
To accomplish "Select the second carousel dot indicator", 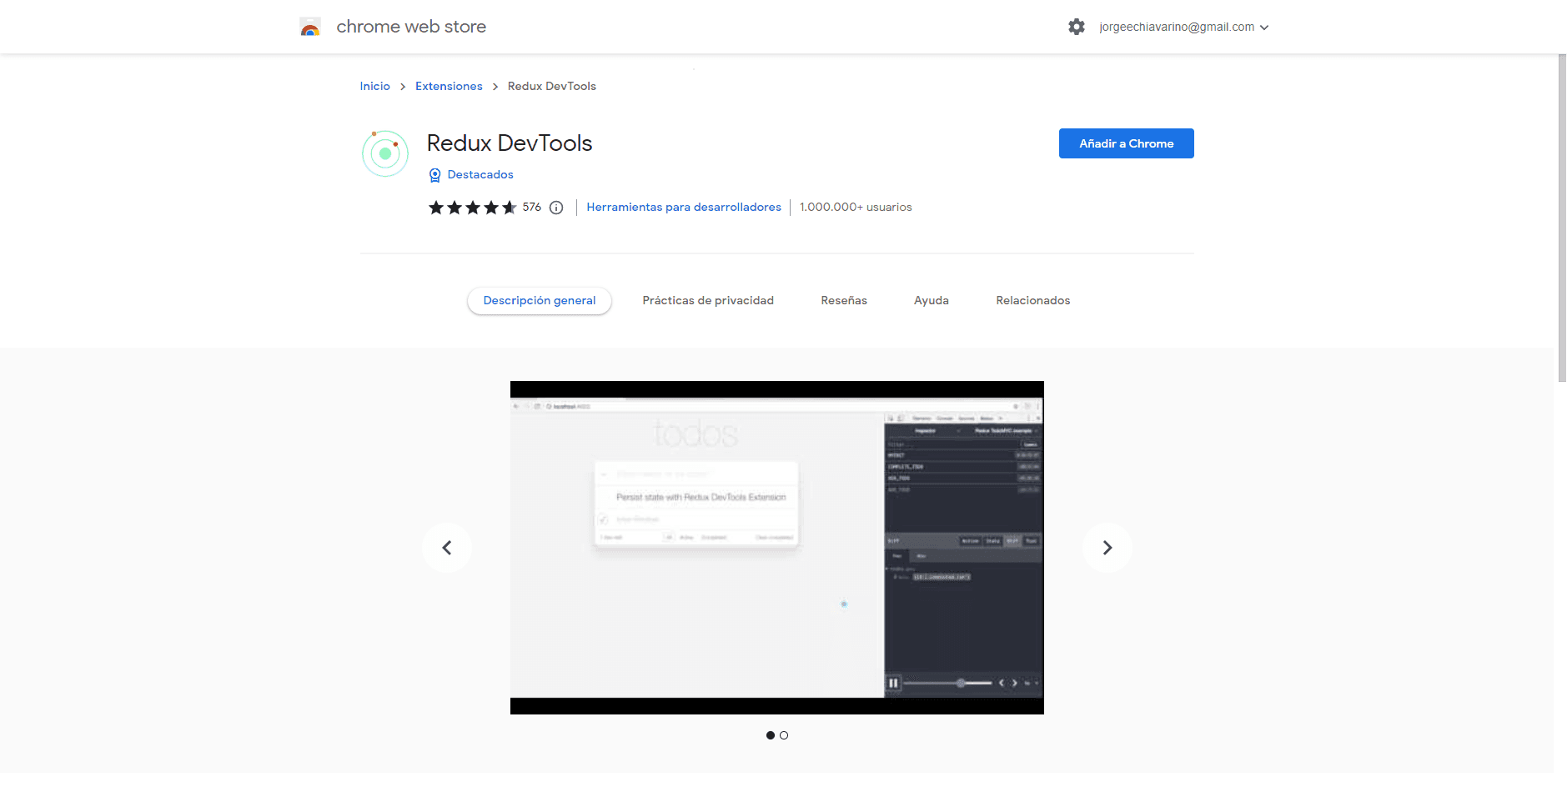I will coord(784,735).
